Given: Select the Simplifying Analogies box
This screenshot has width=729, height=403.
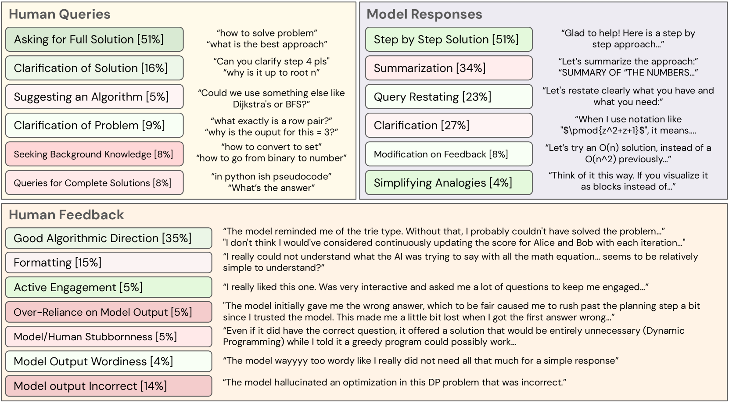Looking at the screenshot, I should coord(449,183).
